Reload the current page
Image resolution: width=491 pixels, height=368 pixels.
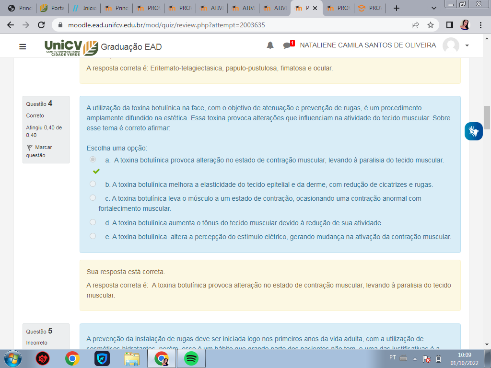pyautogui.click(x=41, y=25)
